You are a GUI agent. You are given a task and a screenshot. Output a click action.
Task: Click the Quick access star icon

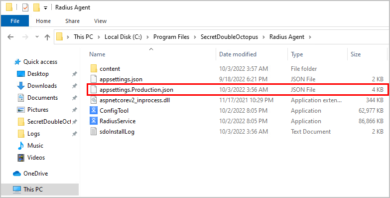[x=17, y=62]
